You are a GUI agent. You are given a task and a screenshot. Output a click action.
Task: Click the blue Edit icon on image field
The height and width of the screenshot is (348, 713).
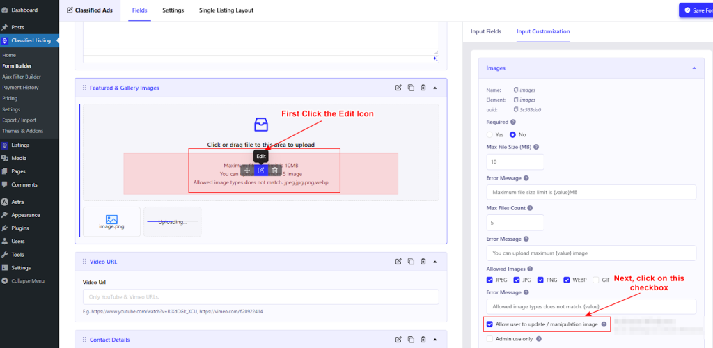point(261,171)
